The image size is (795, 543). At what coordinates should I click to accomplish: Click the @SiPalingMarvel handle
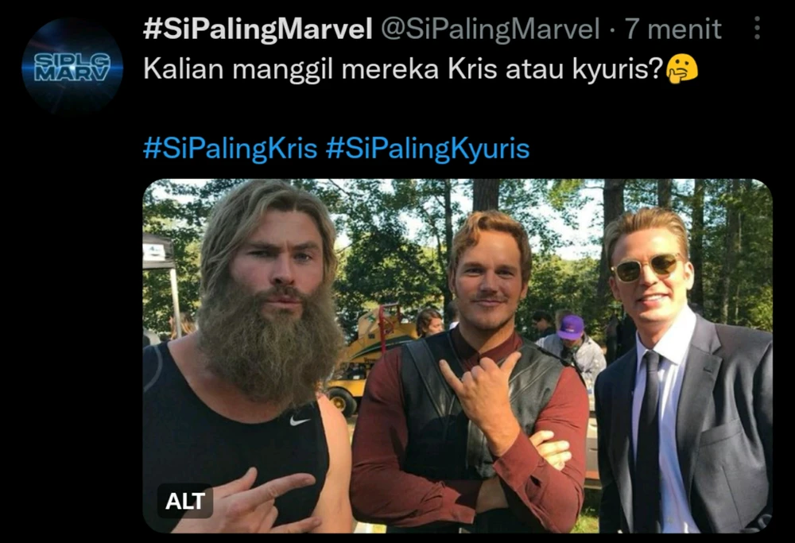[x=490, y=29]
